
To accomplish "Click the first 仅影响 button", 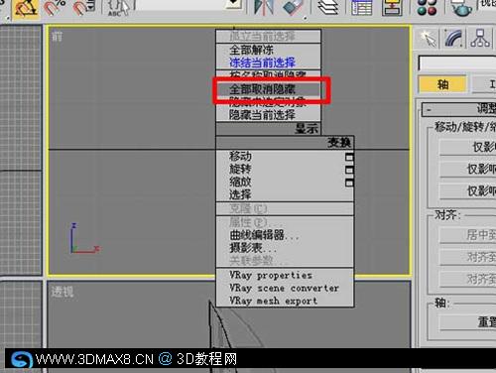I will tap(467, 147).
